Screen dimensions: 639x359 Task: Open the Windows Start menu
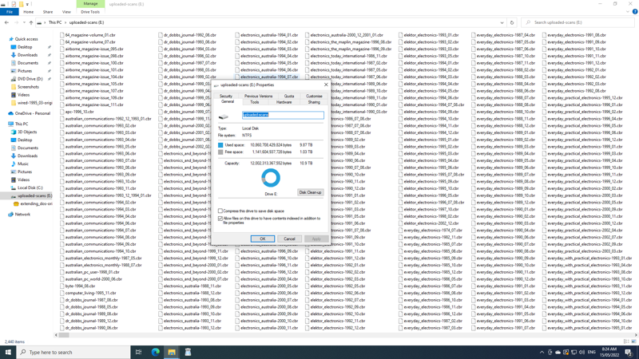[8, 352]
